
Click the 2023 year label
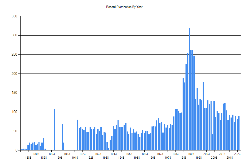coord(237,154)
